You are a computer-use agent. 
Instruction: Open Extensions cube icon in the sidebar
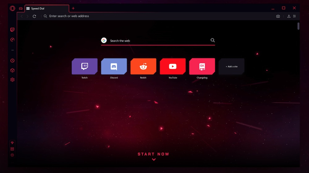12,70
